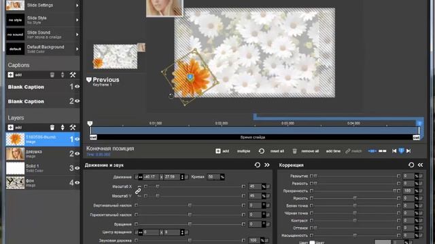This screenshot has width=435, height=244.
Task: Hide layer 1 orange flower image
Action: coord(77,139)
